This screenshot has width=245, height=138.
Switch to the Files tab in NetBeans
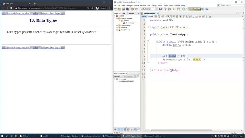tap(123, 14)
